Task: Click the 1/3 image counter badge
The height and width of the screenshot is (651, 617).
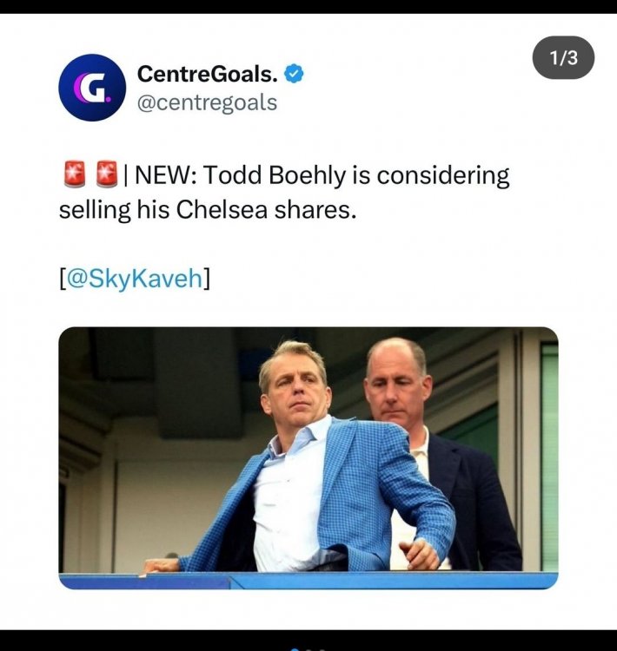Action: [x=564, y=58]
